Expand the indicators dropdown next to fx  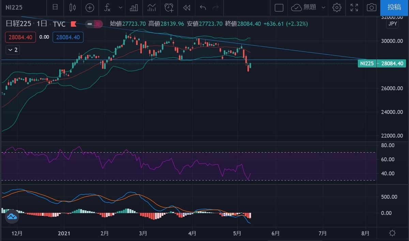coord(120,8)
